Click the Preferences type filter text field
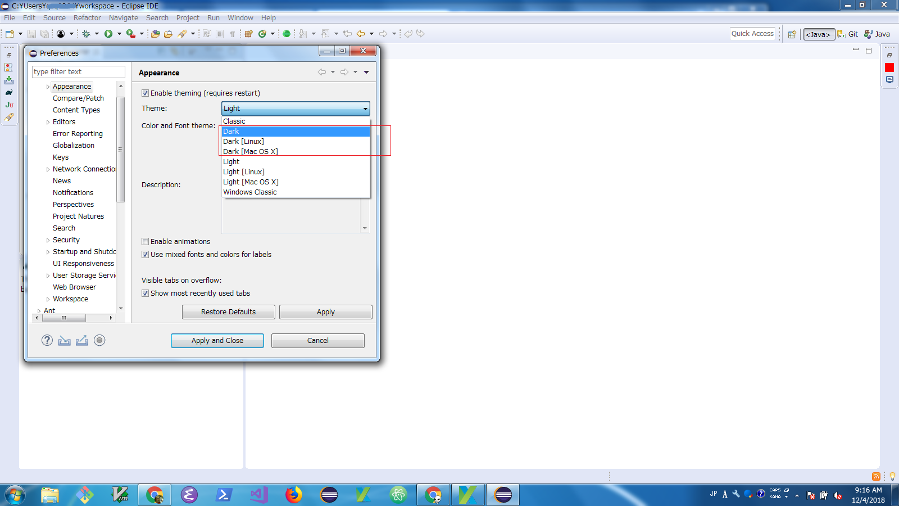This screenshot has height=506, width=899. (x=79, y=72)
